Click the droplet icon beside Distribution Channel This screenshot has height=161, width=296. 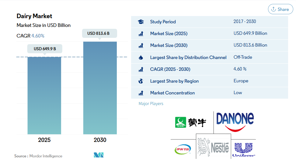point(141,57)
